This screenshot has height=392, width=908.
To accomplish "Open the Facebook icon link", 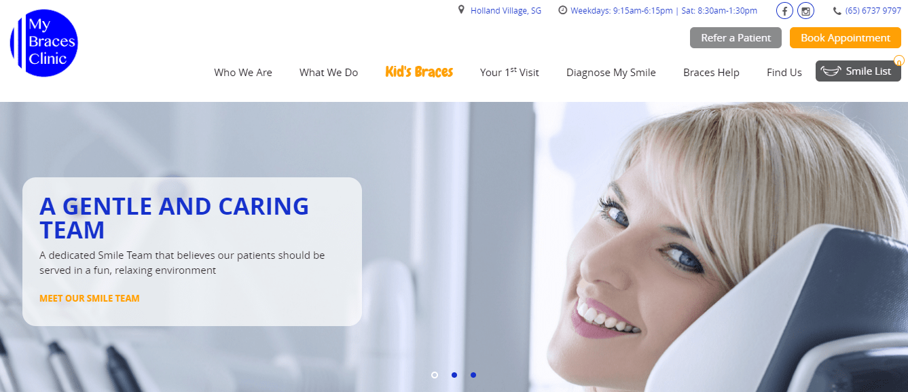I will click(x=784, y=11).
